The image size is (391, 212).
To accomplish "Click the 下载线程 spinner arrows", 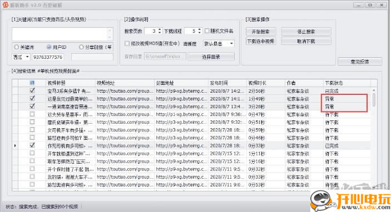I will click(200, 31).
